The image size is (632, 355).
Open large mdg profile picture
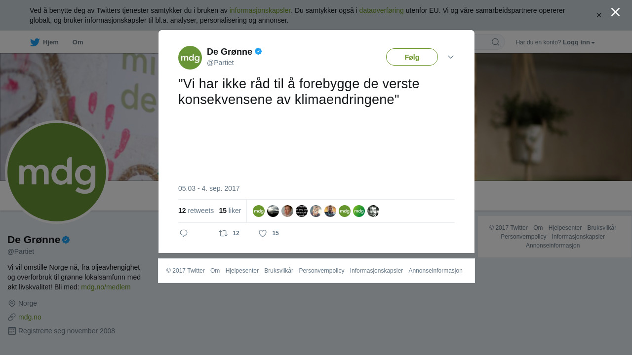click(x=57, y=172)
